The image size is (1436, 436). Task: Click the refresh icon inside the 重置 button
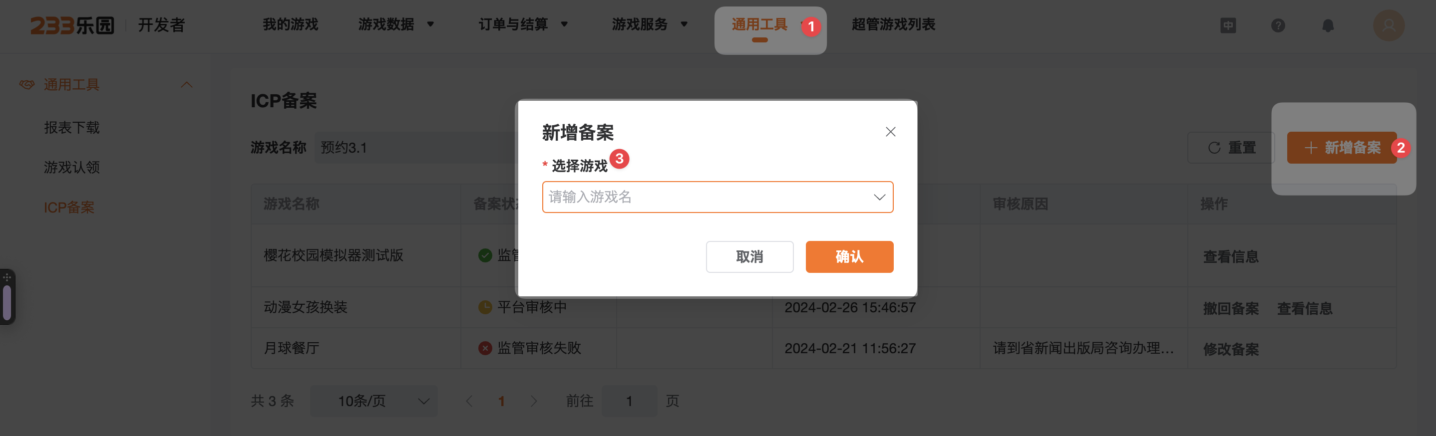pyautogui.click(x=1215, y=147)
